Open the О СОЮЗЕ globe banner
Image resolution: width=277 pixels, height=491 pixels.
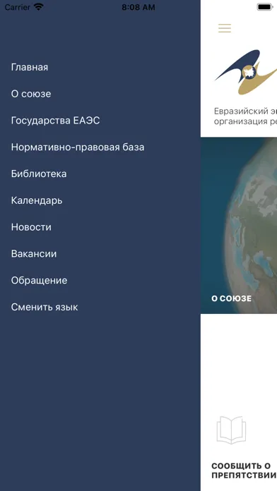pos(239,225)
